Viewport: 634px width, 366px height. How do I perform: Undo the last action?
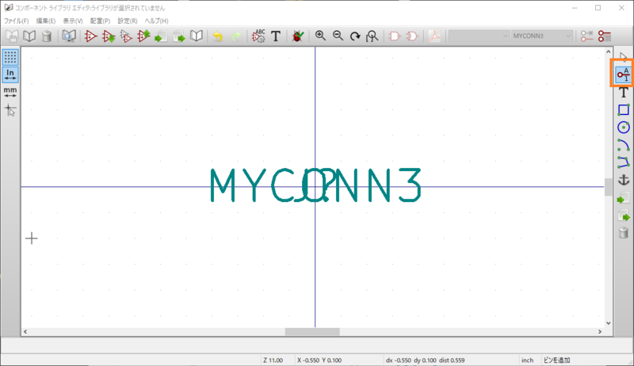click(x=218, y=36)
